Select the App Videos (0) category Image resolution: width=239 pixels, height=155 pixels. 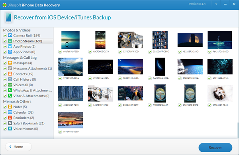pos(24,52)
